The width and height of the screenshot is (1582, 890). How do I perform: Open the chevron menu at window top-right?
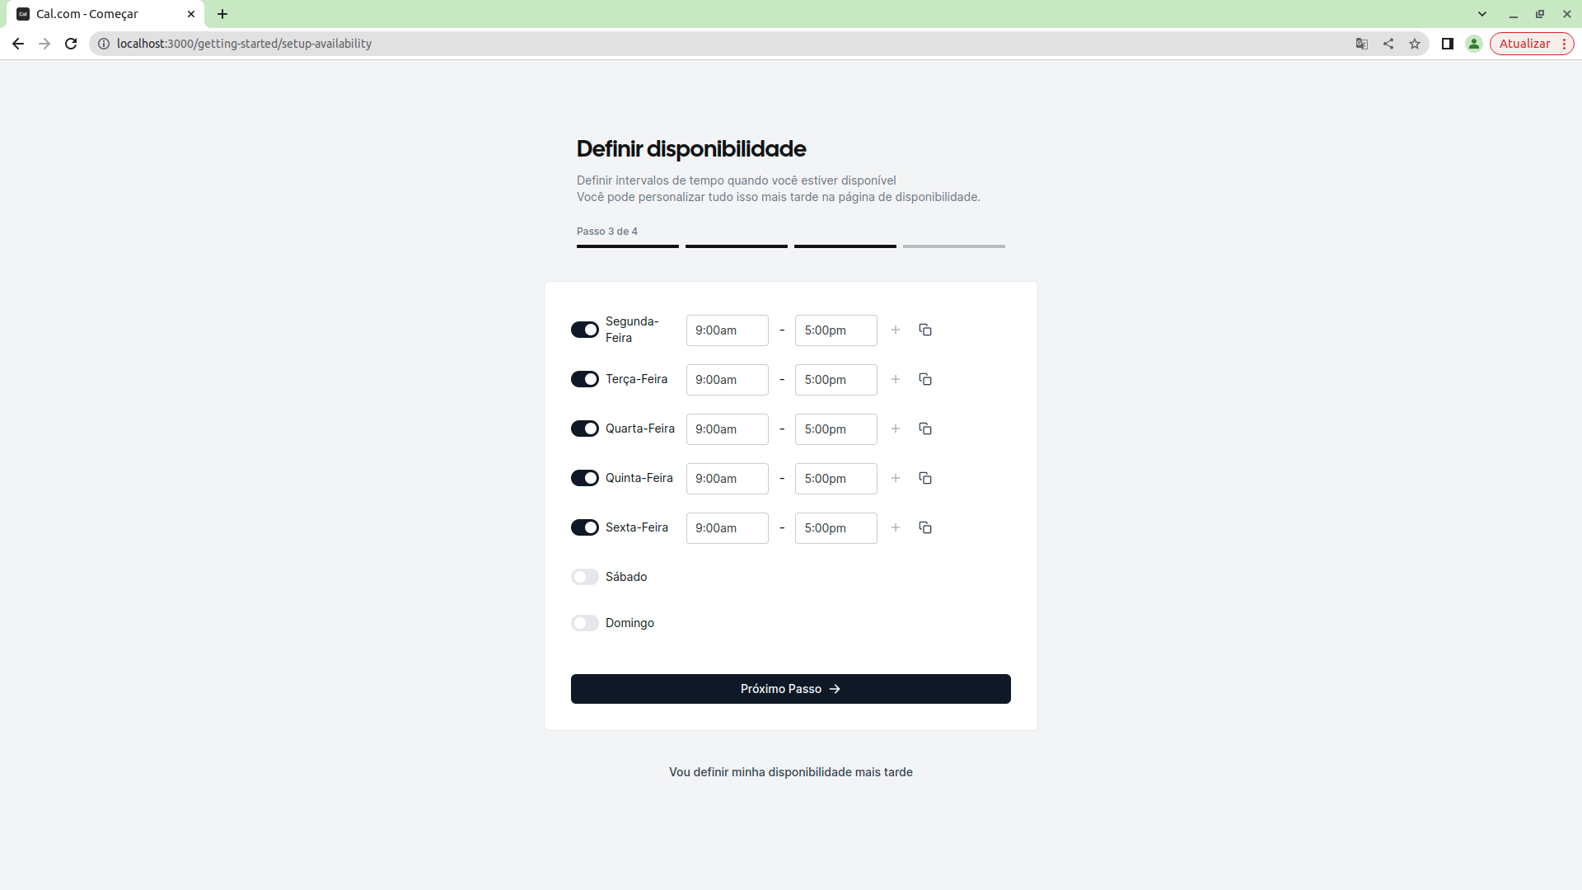click(x=1482, y=13)
